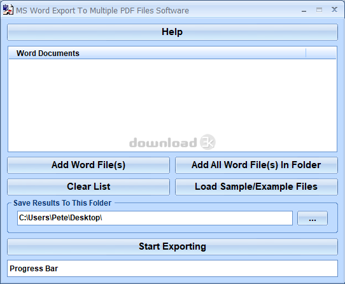Open the Help button
This screenshot has width=345, height=284.
tap(172, 32)
